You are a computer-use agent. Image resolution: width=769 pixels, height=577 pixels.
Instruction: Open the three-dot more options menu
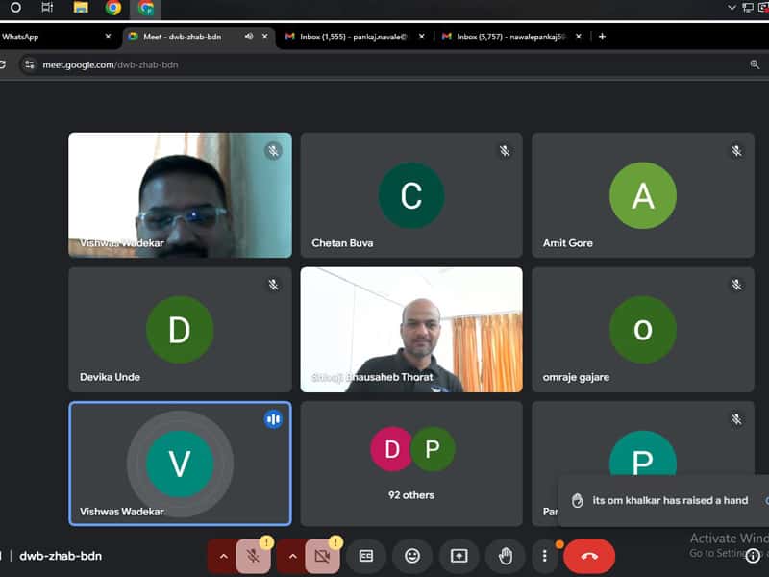(x=544, y=556)
